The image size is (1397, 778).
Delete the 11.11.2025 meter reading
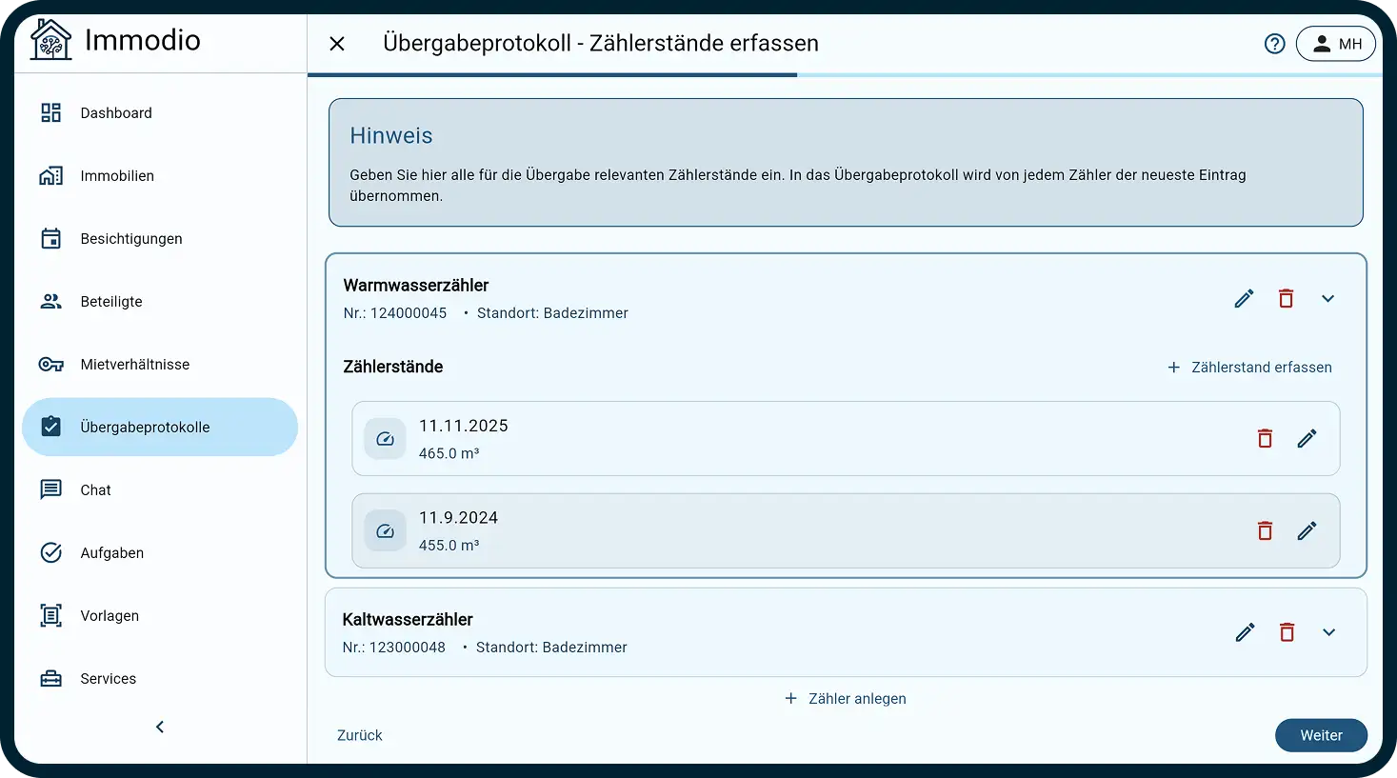[x=1265, y=438]
